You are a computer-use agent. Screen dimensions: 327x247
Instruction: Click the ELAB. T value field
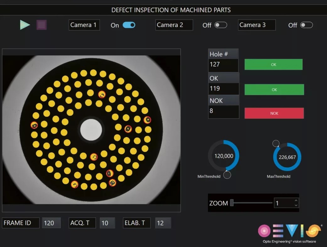(163, 223)
